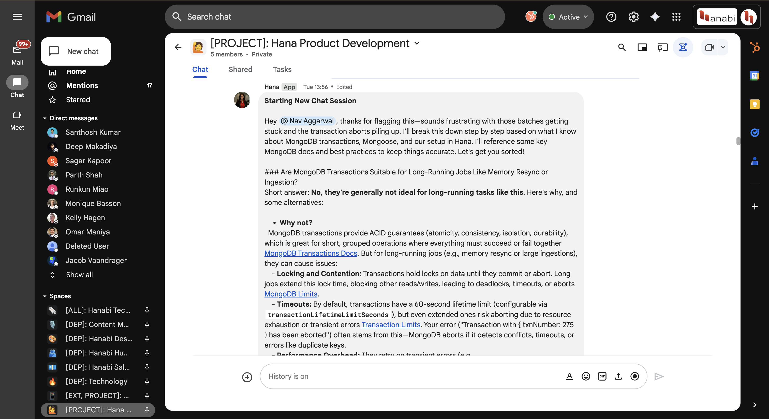Open chat in pop-up window icon
Viewport: 769px width, 419px height.
pos(642,47)
